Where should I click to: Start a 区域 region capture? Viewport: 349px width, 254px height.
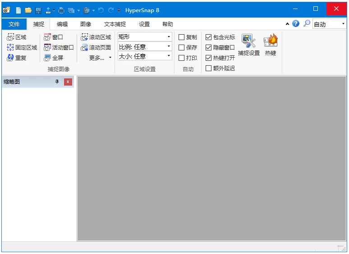pos(17,37)
